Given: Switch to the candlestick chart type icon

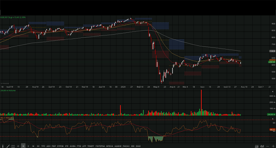Looking at the screenshot, I should pyautogui.click(x=262, y=146).
